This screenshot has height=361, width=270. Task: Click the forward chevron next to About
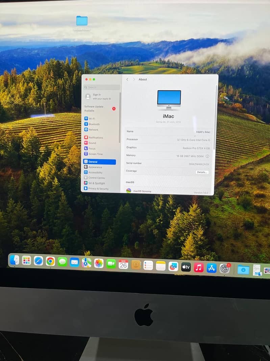(x=134, y=80)
